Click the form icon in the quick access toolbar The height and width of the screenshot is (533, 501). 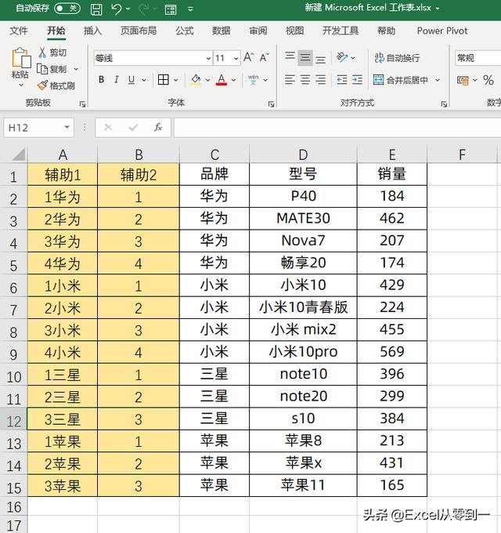click(x=171, y=9)
